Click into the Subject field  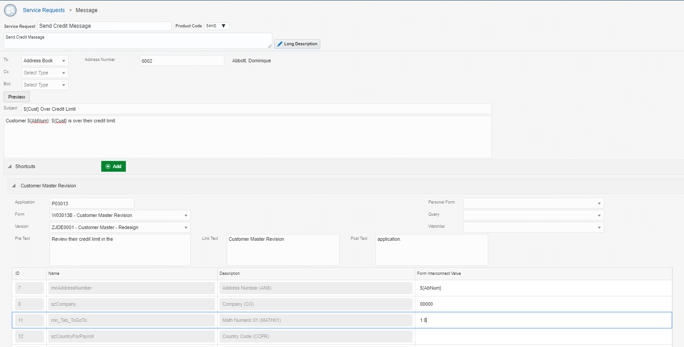coord(256,109)
